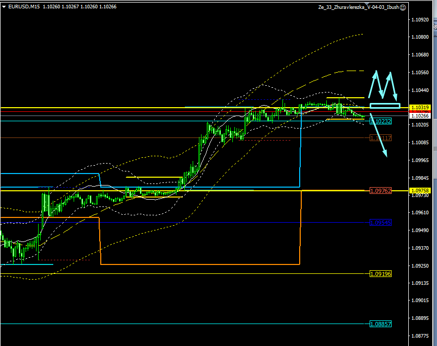The height and width of the screenshot is (346, 437).
Task: Click the 1.10920 price scale value
Action: click(420, 19)
